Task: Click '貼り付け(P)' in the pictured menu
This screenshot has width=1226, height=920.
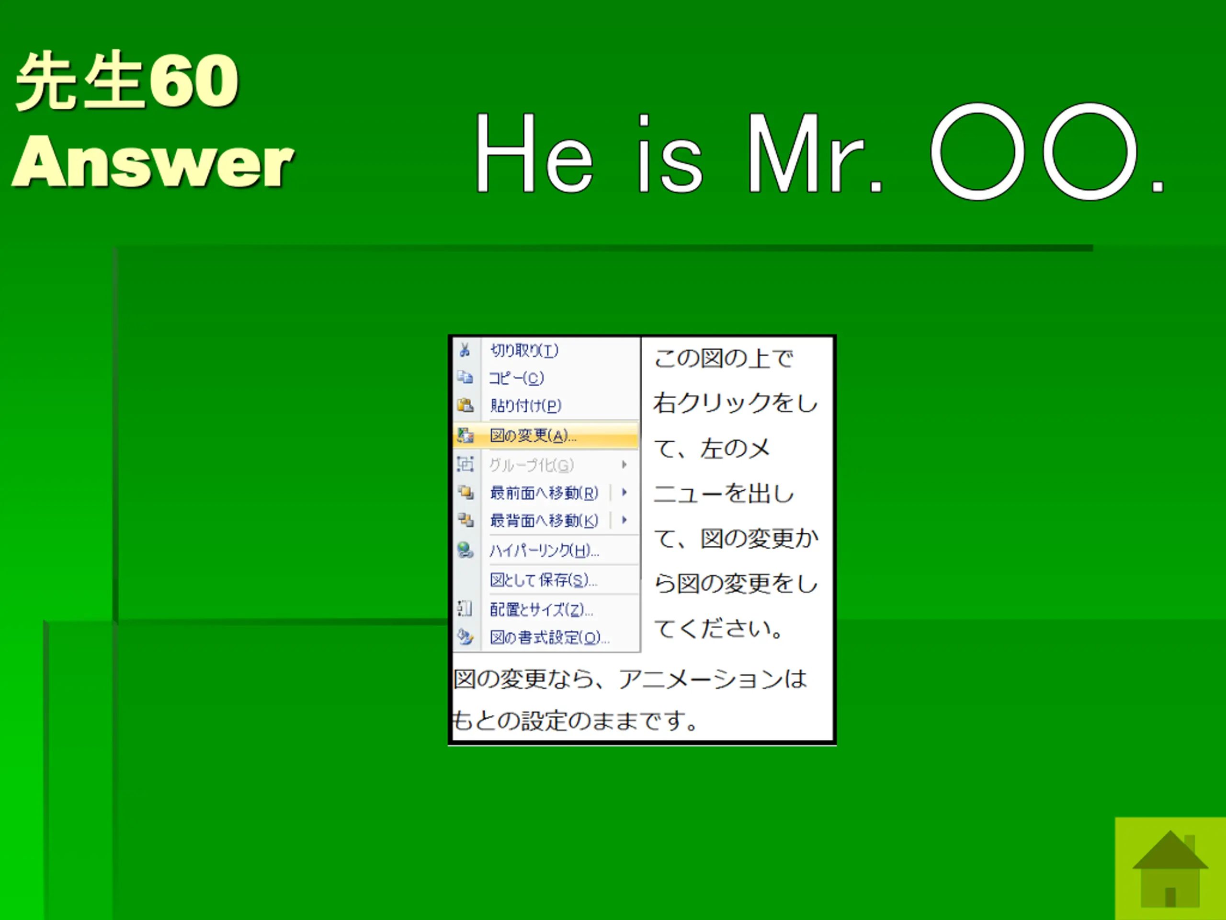Action: [525, 405]
